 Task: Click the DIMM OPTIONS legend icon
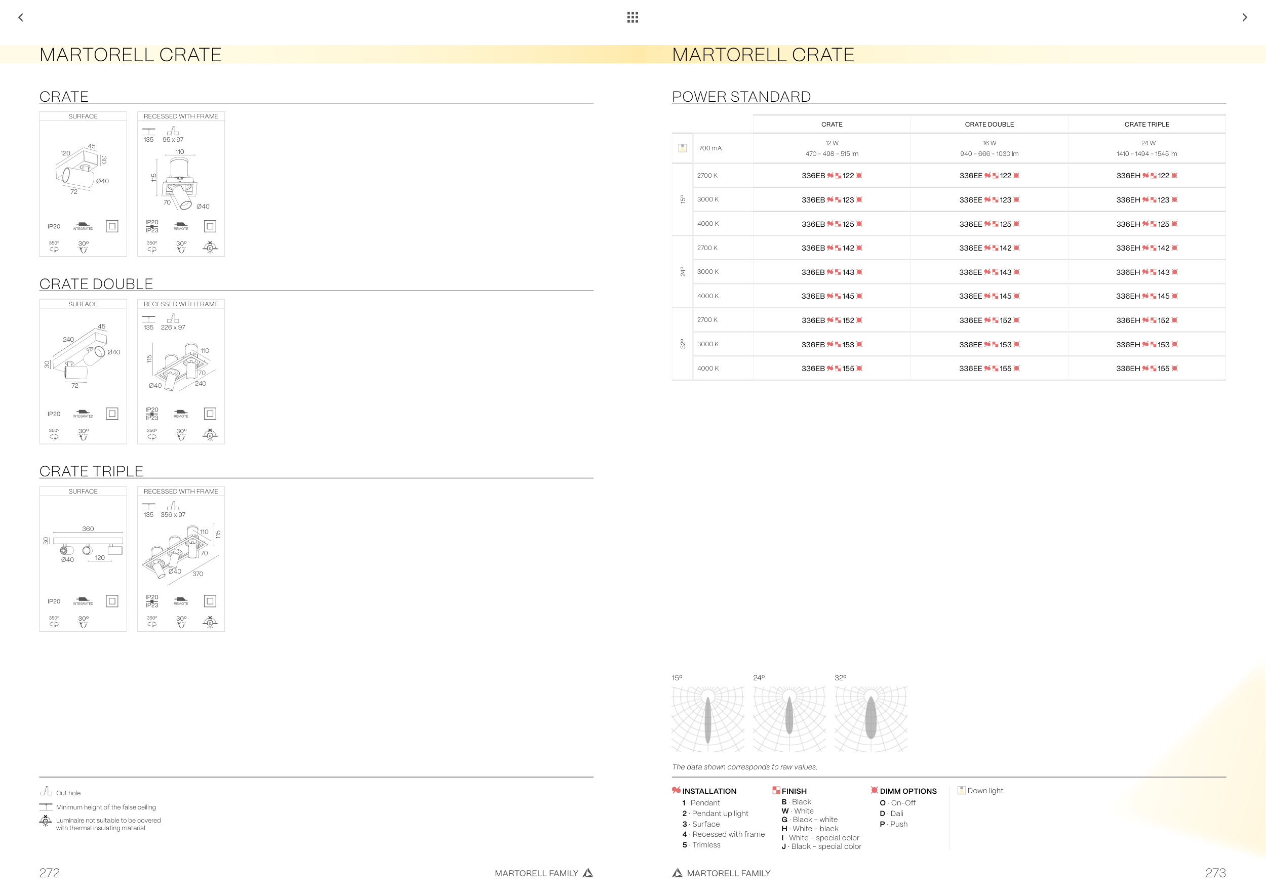[874, 790]
